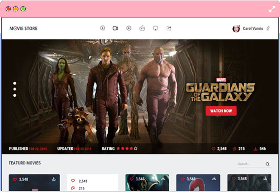Click the red WATCH NOW button
Image resolution: width=280 pixels, height=192 pixels.
click(x=221, y=111)
